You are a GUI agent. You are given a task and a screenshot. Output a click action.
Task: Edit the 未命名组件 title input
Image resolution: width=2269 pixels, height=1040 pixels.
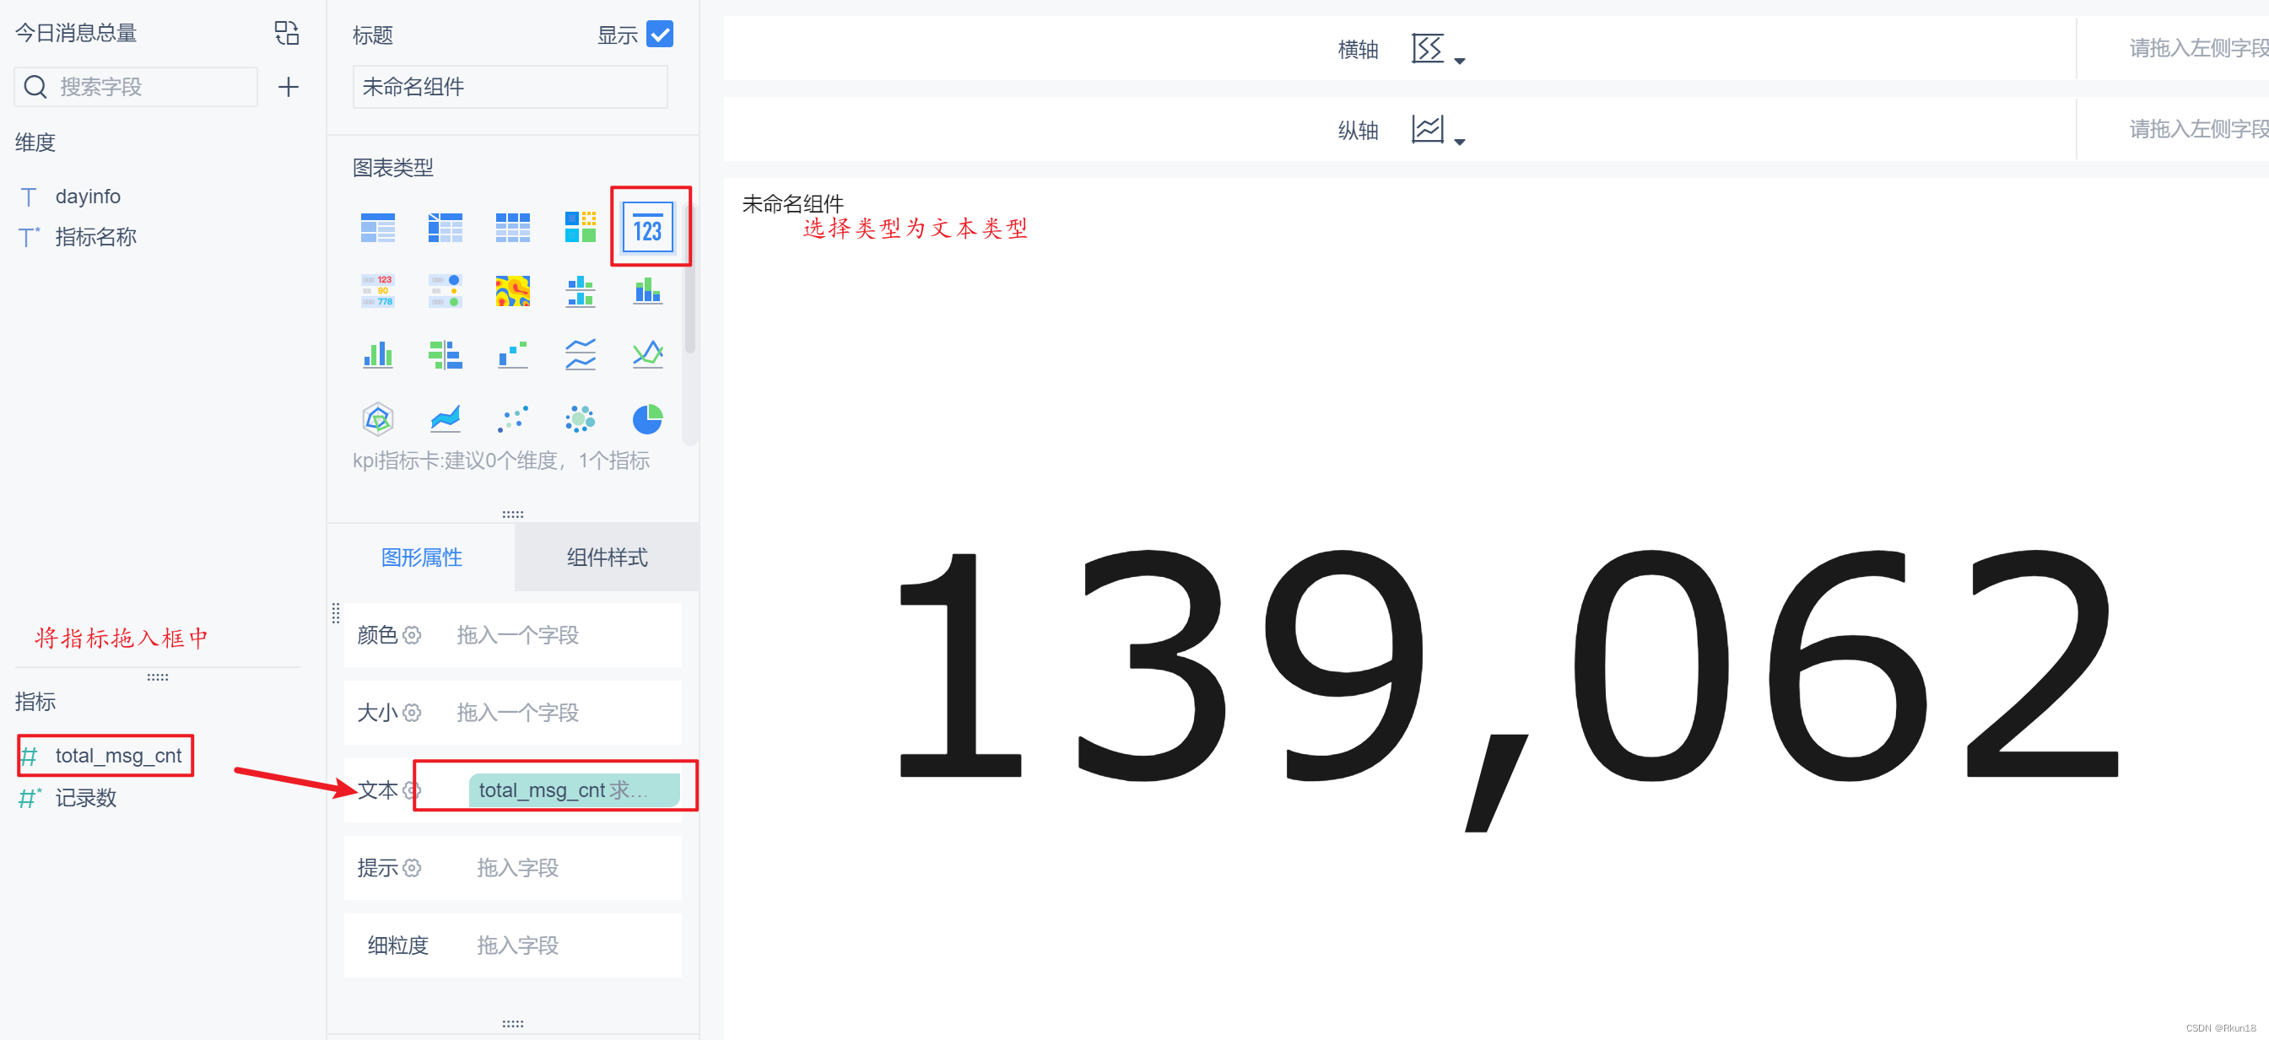click(510, 86)
